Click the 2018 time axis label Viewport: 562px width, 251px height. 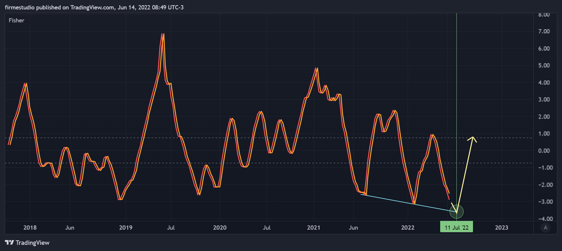click(30, 228)
